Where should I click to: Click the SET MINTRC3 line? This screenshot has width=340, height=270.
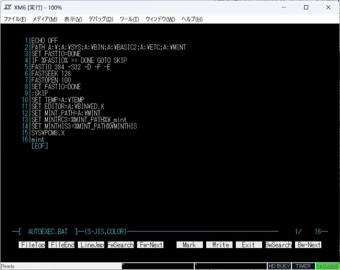(79, 120)
